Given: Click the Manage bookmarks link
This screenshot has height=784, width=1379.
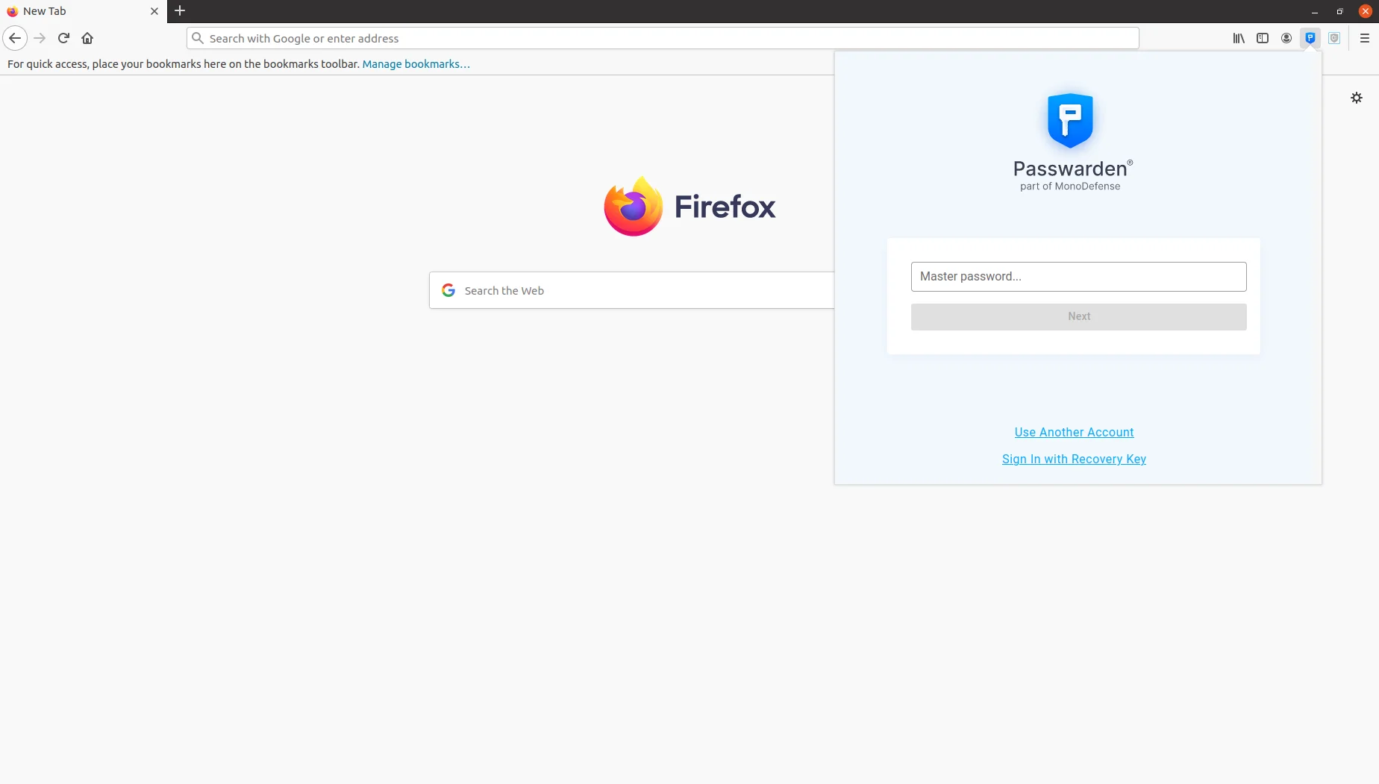Looking at the screenshot, I should pyautogui.click(x=416, y=64).
